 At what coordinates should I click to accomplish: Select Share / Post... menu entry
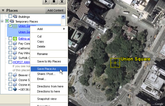point(49,74)
